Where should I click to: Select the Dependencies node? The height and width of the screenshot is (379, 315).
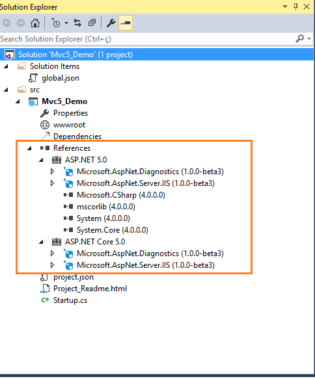(77, 137)
